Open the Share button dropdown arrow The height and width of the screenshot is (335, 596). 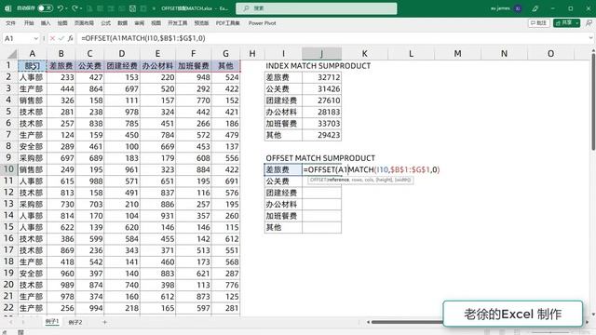click(577, 23)
